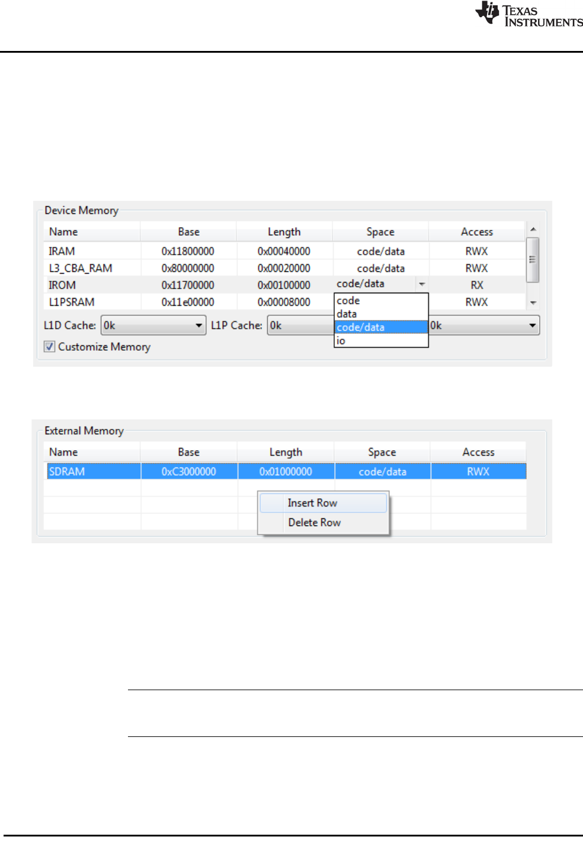Viewport: 583px width, 843px height.
Task: Click the Device Memory scrollbar thumb
Action: click(x=533, y=259)
